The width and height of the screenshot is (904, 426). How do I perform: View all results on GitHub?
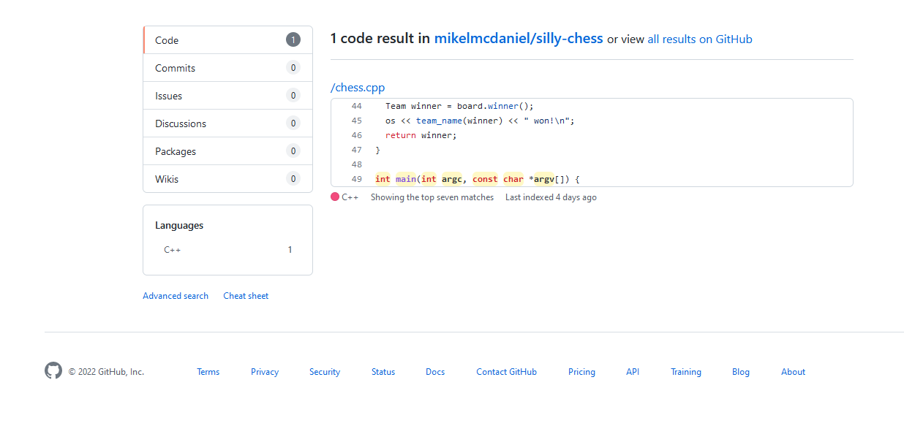tap(700, 39)
